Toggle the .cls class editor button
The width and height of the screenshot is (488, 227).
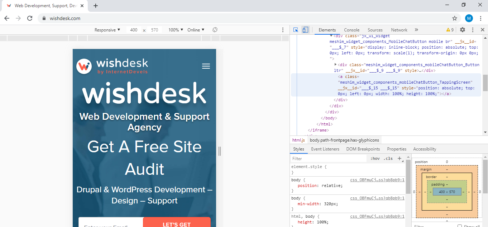coord(388,158)
